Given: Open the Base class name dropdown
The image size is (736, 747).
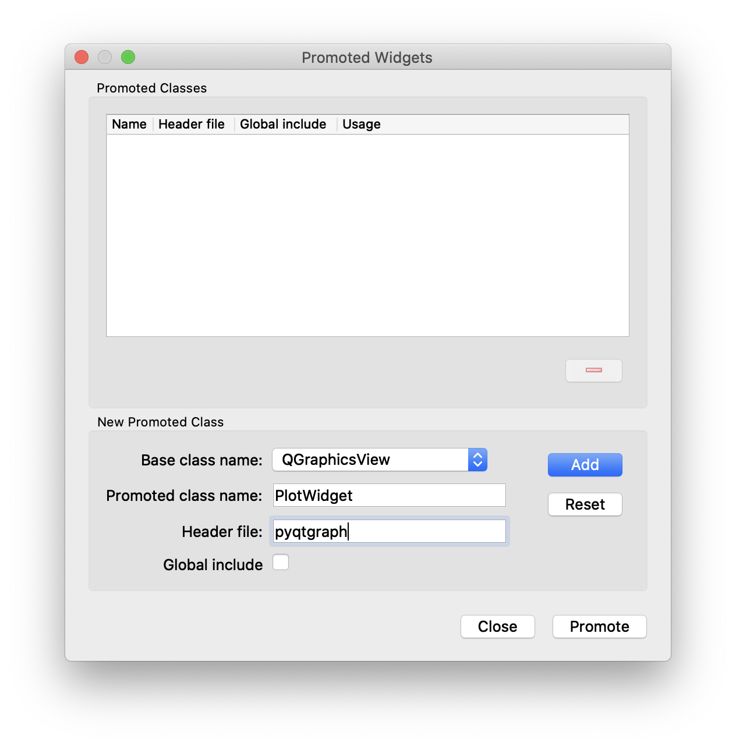Looking at the screenshot, I should 380,460.
